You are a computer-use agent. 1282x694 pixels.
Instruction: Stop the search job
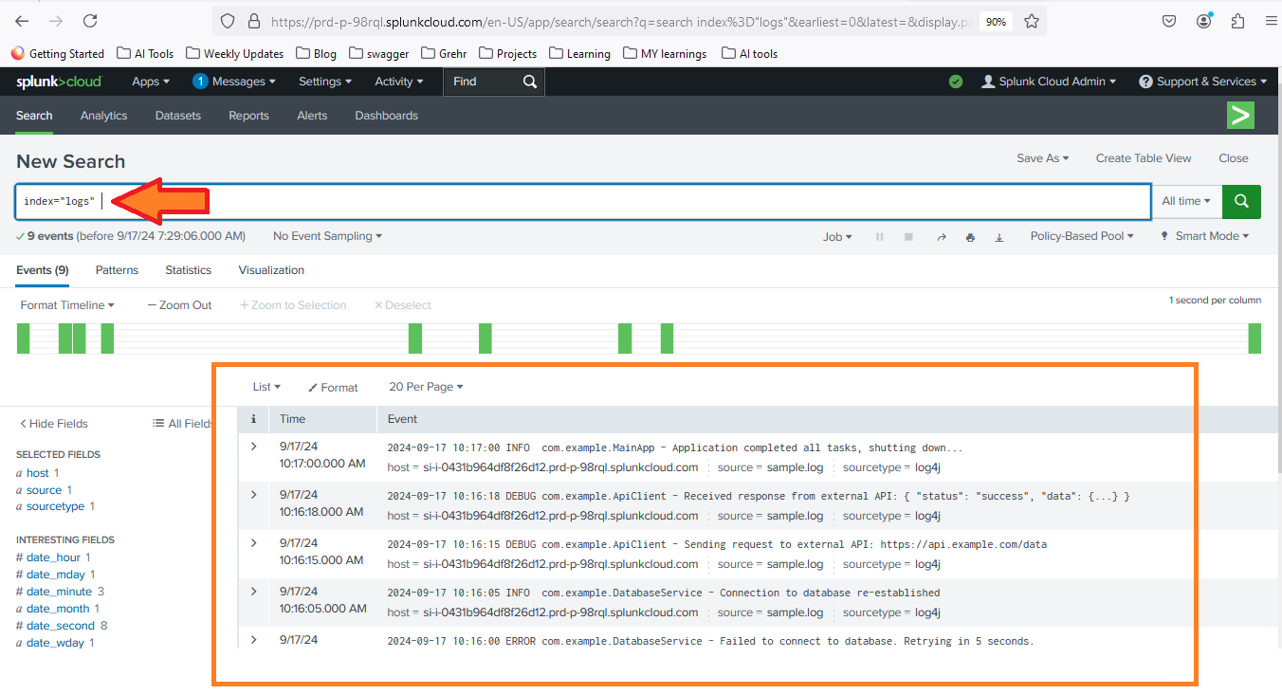pos(908,237)
